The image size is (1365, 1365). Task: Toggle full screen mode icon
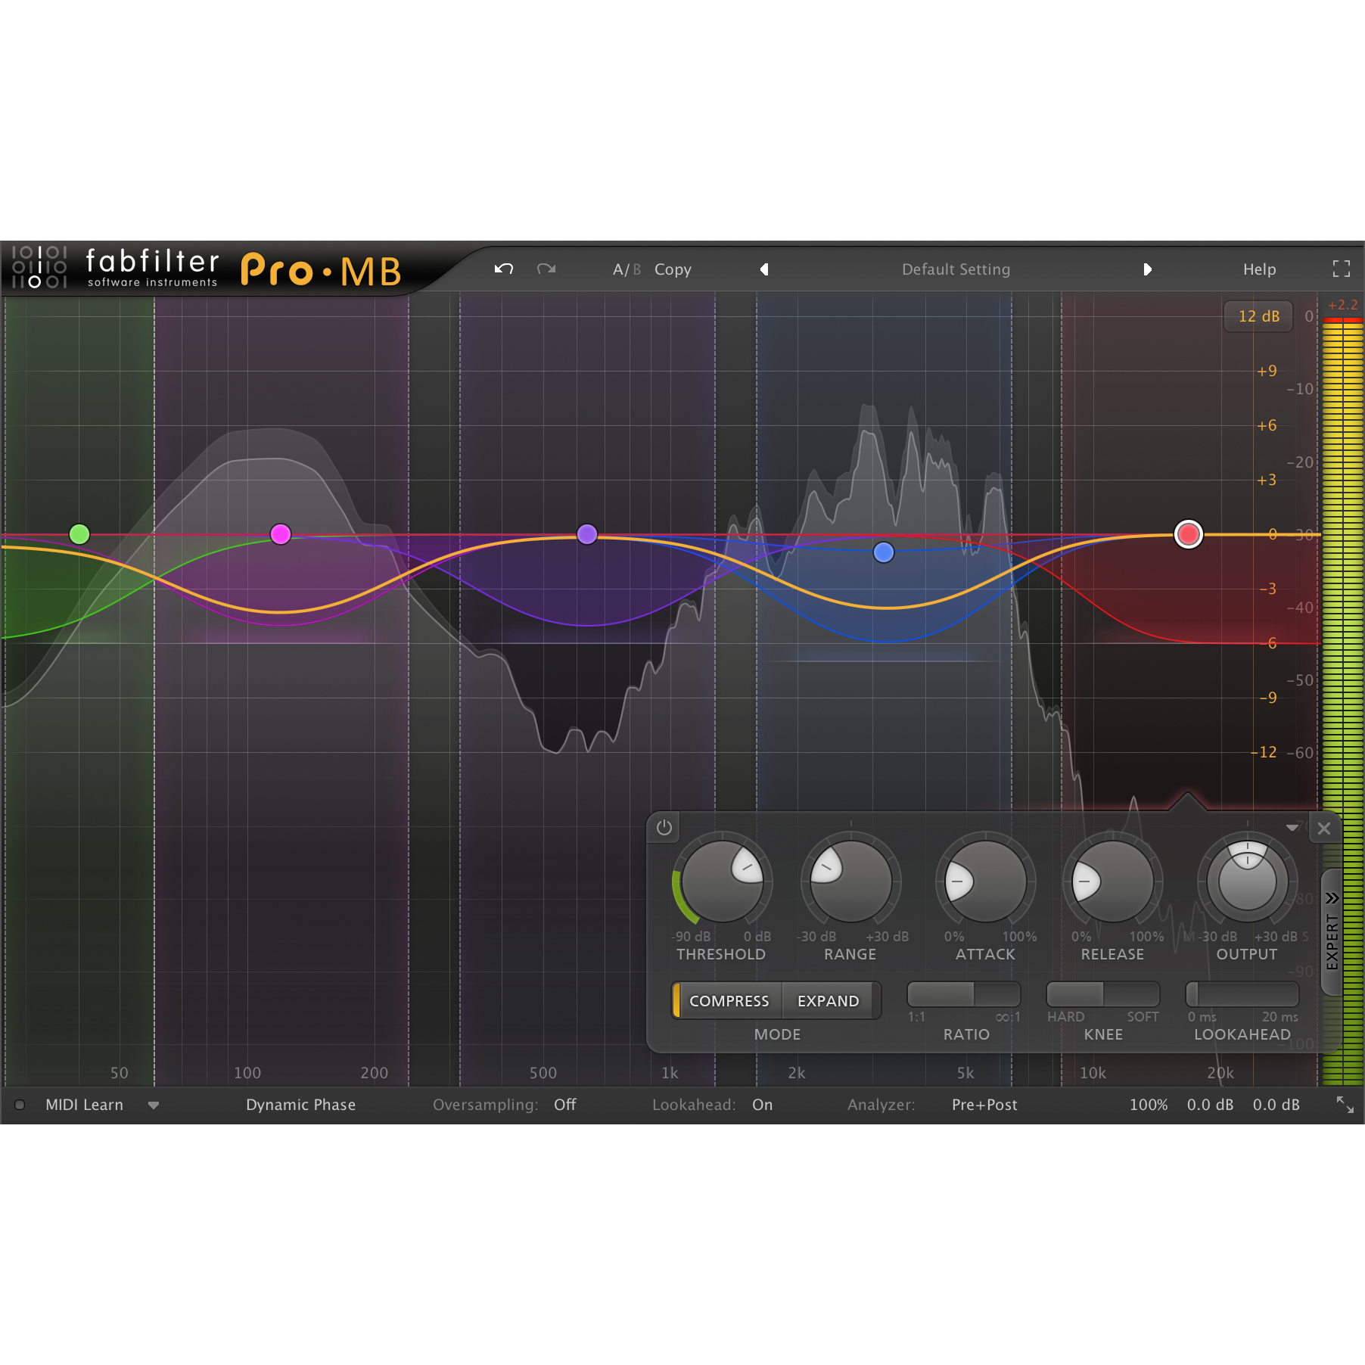1342,269
